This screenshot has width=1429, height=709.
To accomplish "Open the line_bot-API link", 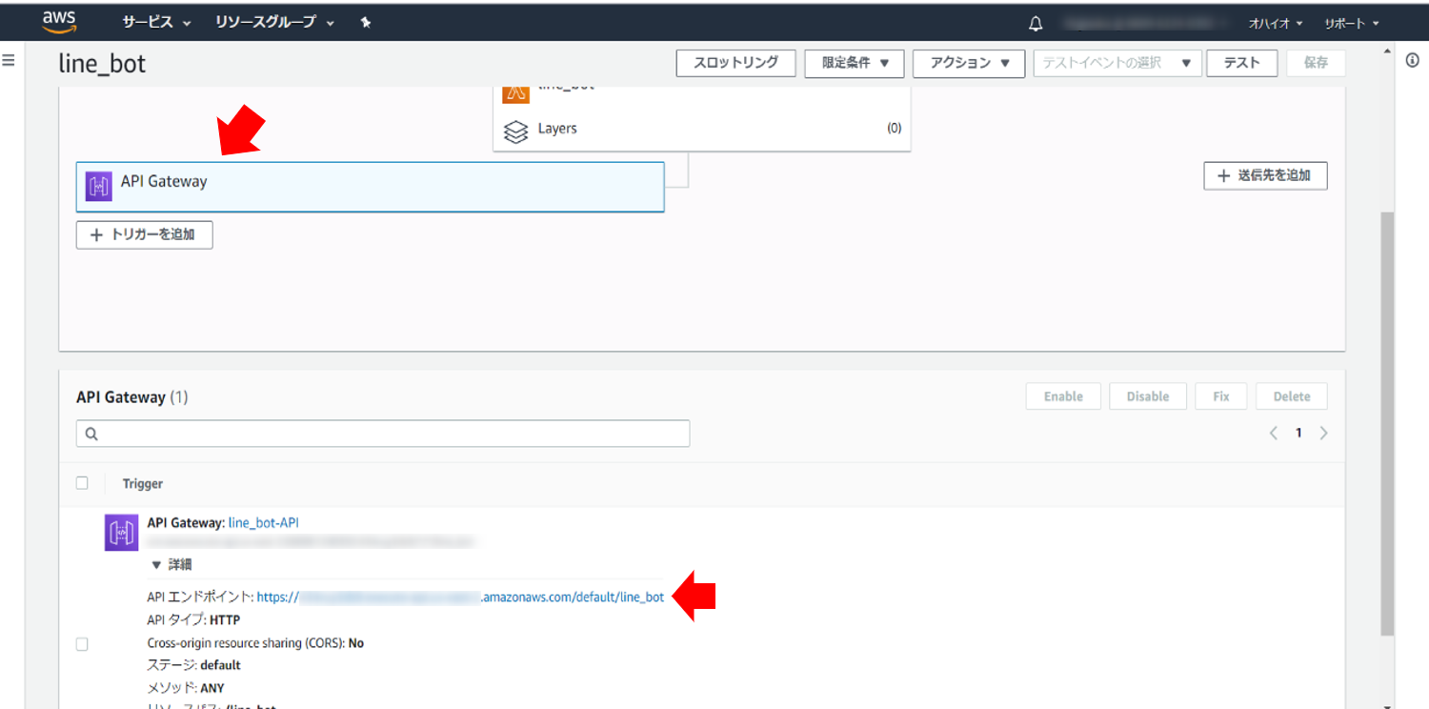I will (264, 523).
